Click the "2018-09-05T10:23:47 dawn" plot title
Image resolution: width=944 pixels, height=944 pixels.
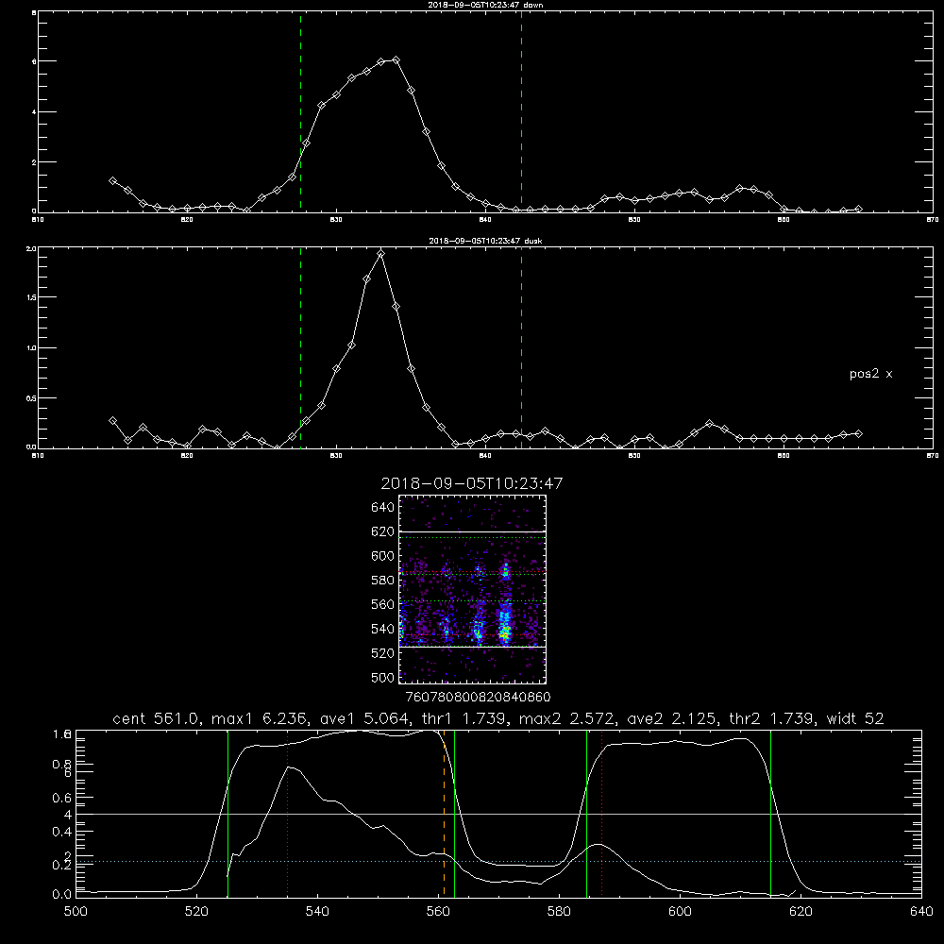(485, 5)
